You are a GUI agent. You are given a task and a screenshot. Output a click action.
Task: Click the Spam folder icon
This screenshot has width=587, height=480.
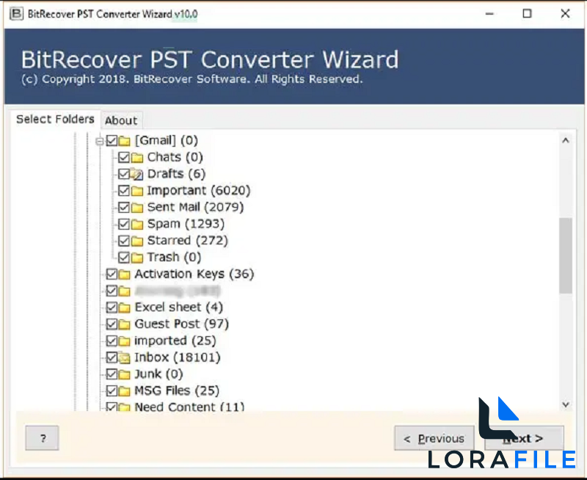[x=137, y=224]
